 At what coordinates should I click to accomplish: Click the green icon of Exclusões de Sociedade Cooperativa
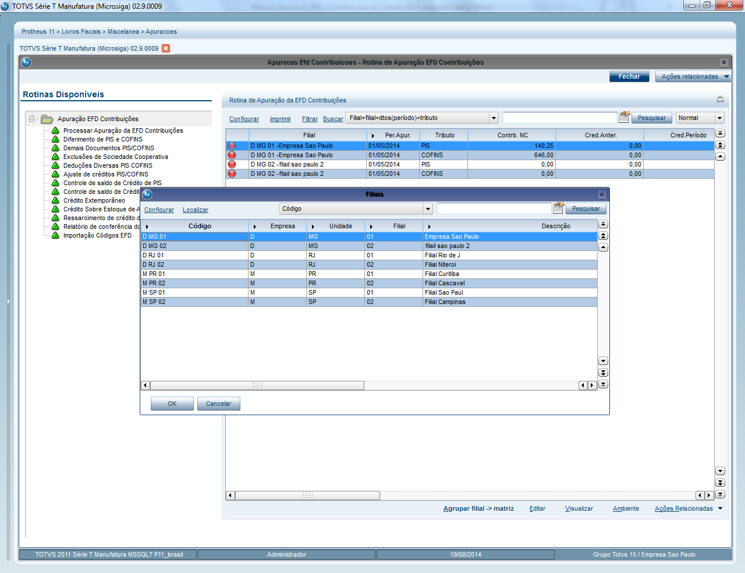(x=55, y=157)
